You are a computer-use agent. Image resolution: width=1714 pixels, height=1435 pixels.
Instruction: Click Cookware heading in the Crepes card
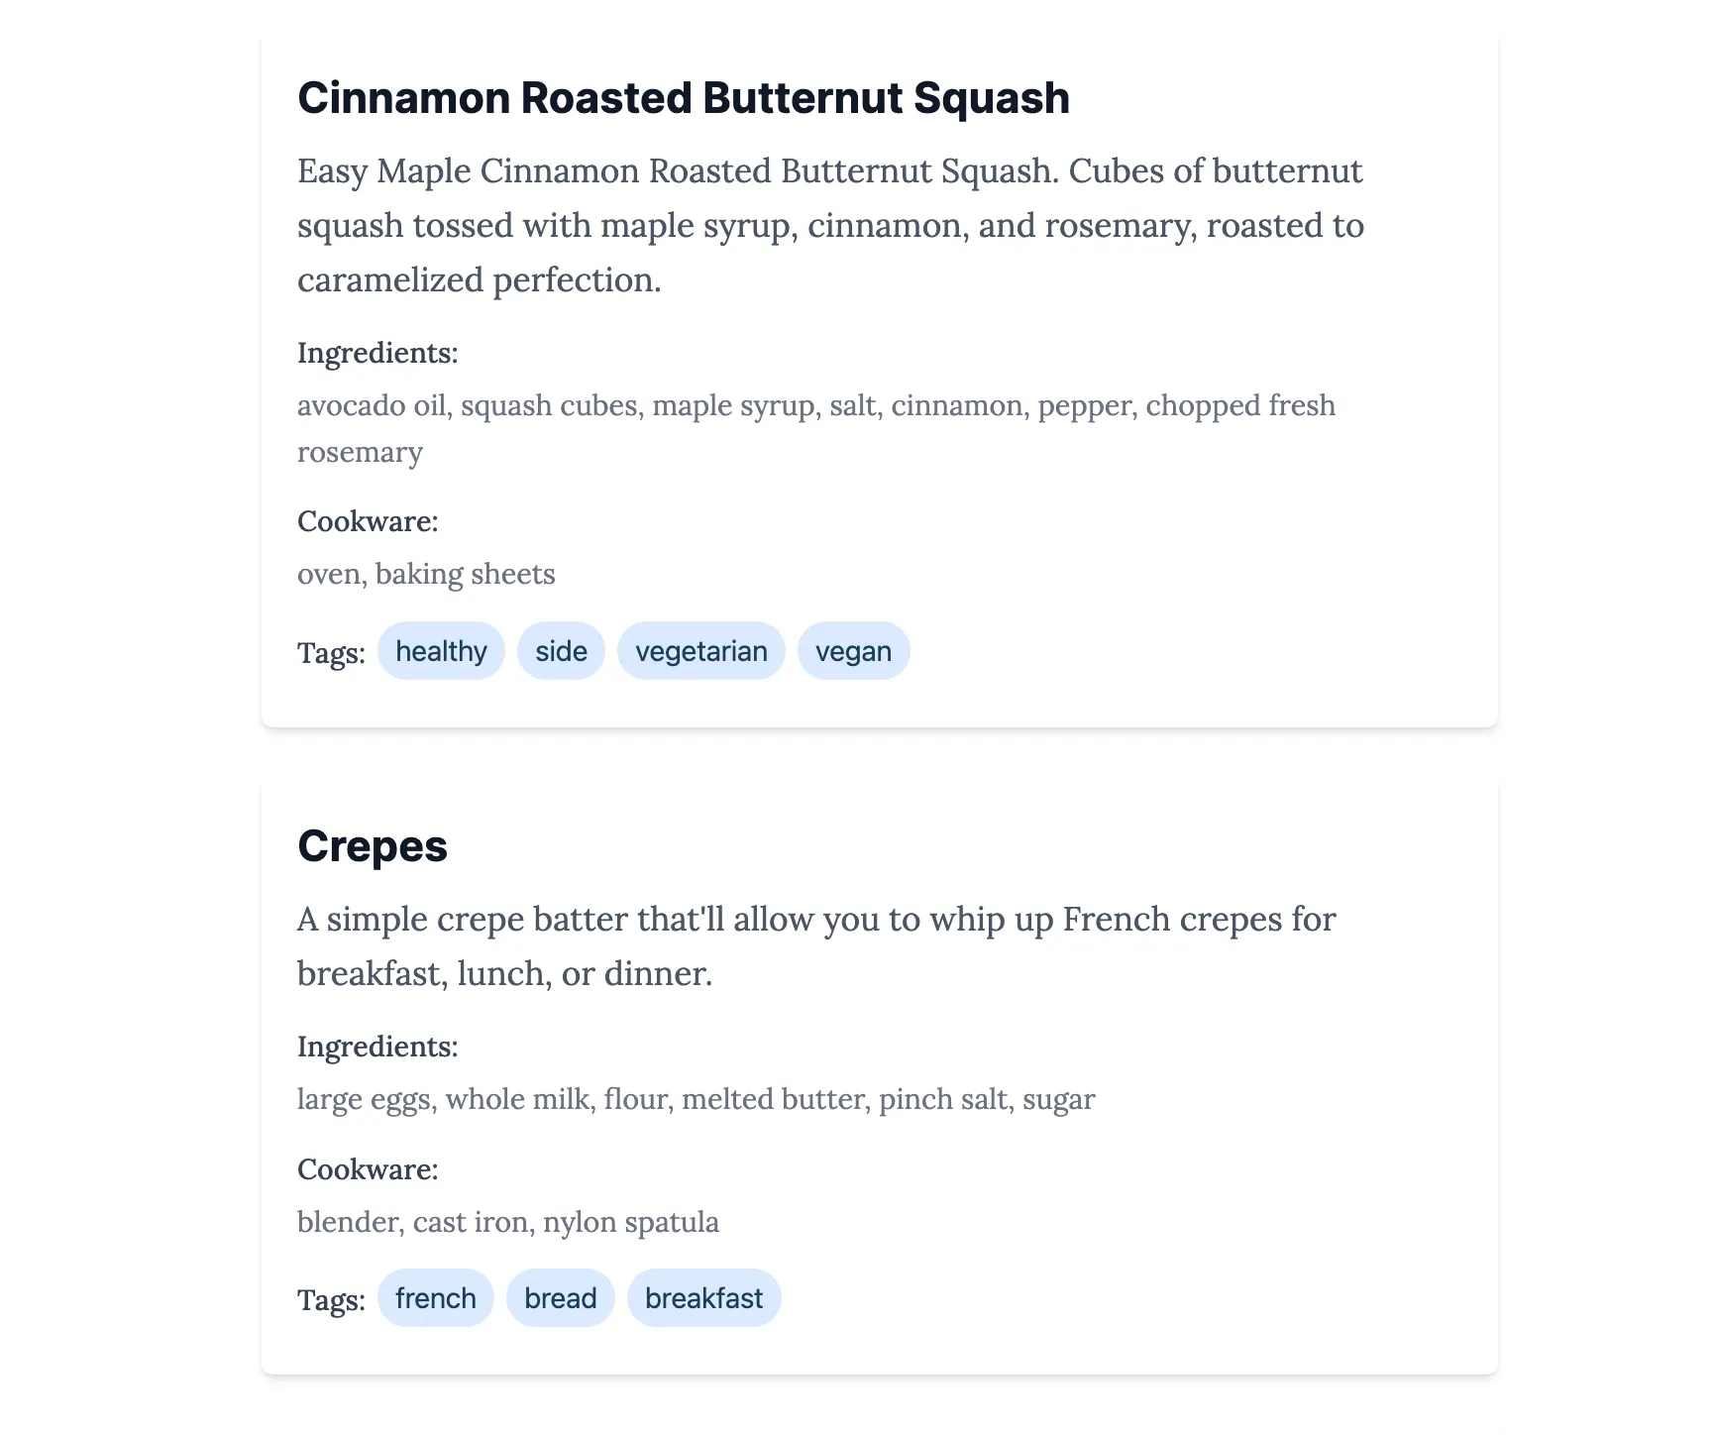(368, 1169)
